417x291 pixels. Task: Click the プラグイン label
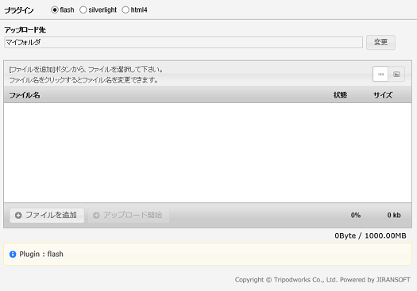19,10
